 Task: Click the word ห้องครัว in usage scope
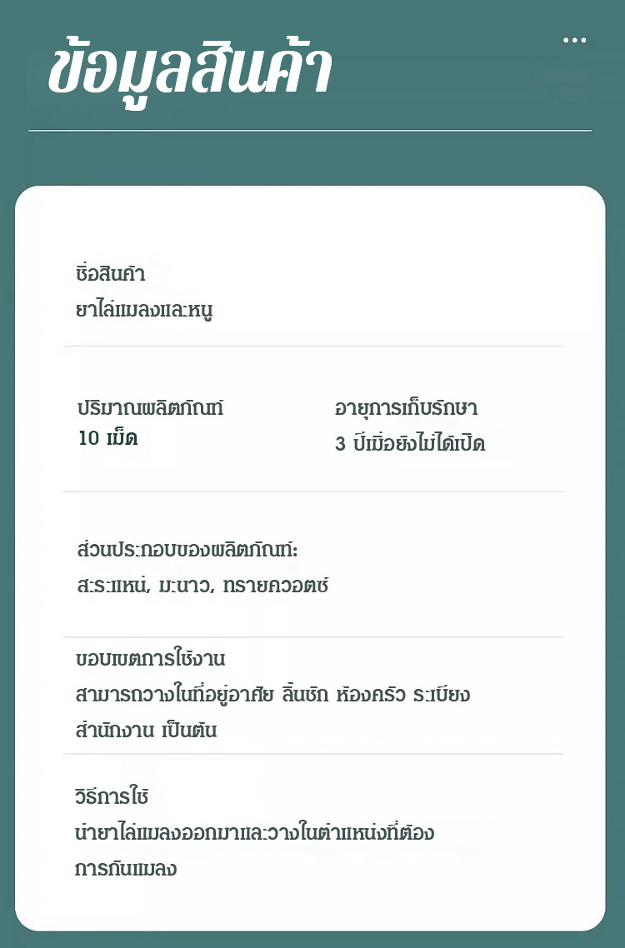[x=370, y=694]
